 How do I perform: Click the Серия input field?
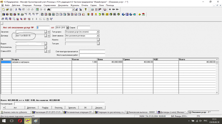click(x=84, y=28)
